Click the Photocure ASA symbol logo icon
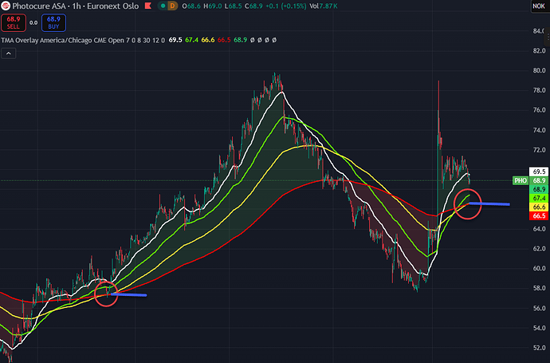Image resolution: width=550 pixels, height=363 pixels. [x=7, y=6]
